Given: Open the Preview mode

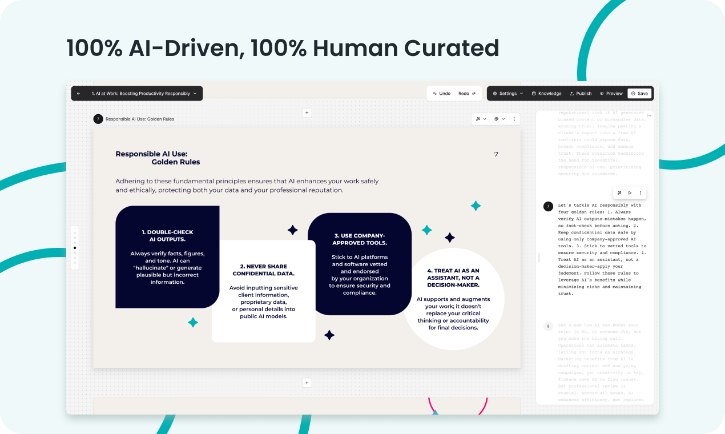Looking at the screenshot, I should (x=611, y=94).
